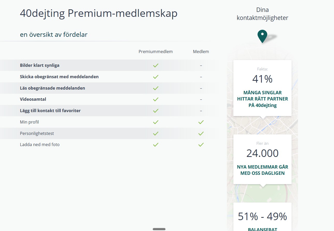
Task: Click Premium checkmark for Läs obegränsade meddelanden
Action: coord(155,88)
